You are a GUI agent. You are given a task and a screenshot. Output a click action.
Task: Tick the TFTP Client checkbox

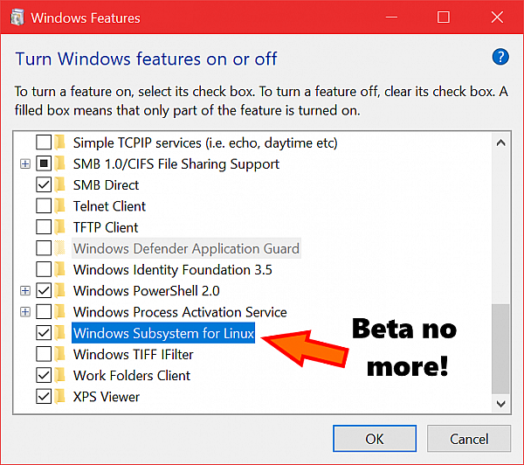(44, 227)
